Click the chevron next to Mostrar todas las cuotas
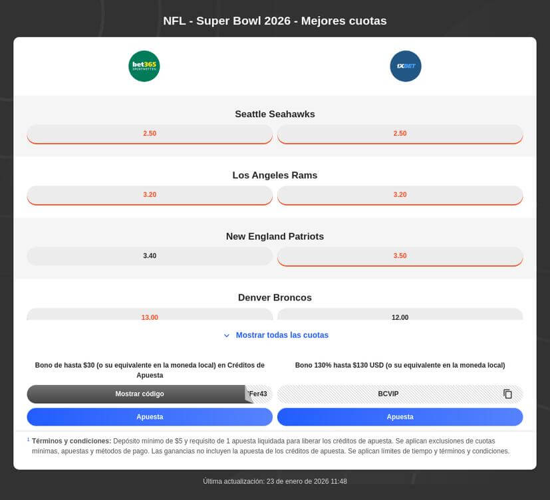 point(227,335)
